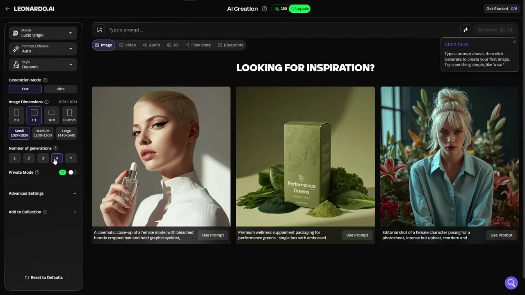This screenshot has height=295, width=525.
Task: Choose the 16:9 aspect ratio
Action: pyautogui.click(x=52, y=115)
